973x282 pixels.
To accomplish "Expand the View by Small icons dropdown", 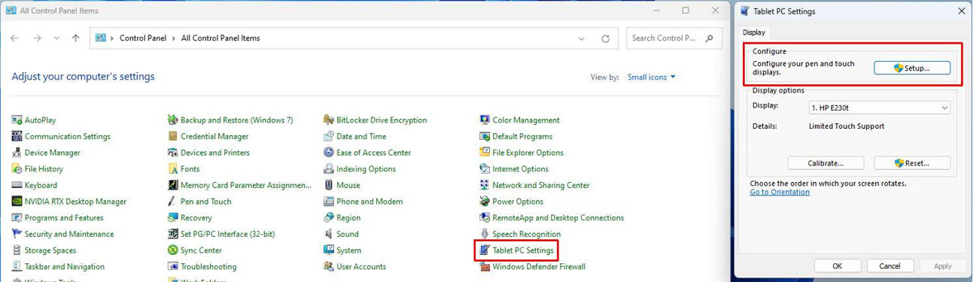I will pos(652,77).
